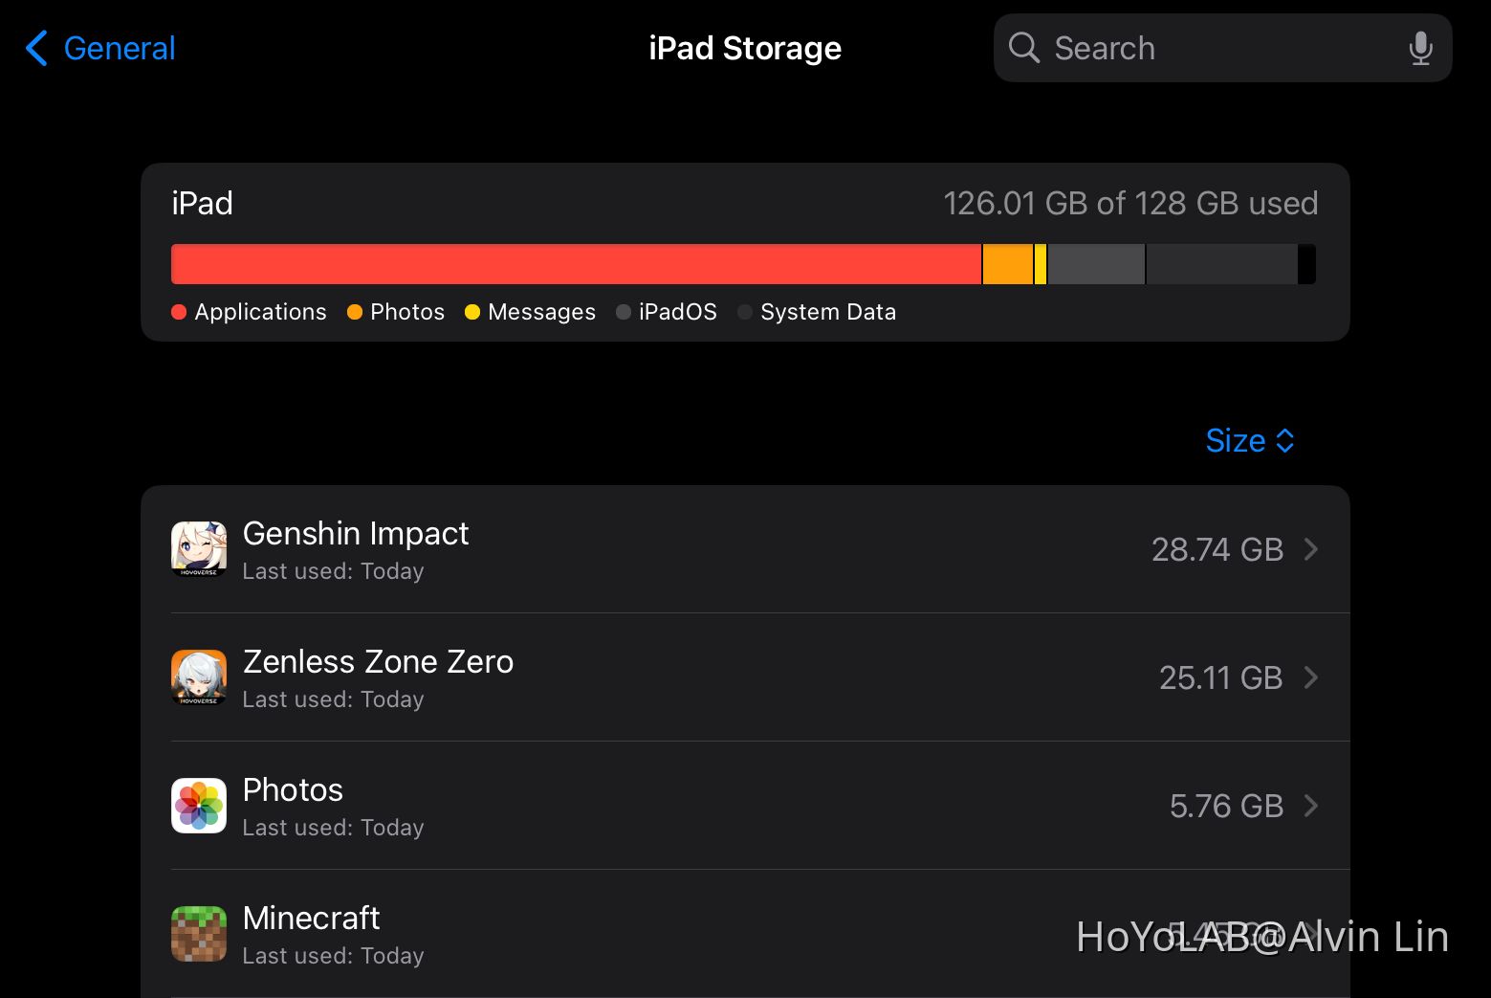The height and width of the screenshot is (998, 1491).
Task: Tap the Photos app icon
Action: coord(199,806)
